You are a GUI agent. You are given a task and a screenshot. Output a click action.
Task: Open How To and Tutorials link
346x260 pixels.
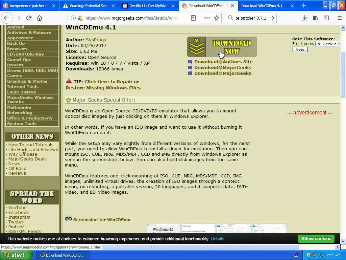[x=31, y=145]
